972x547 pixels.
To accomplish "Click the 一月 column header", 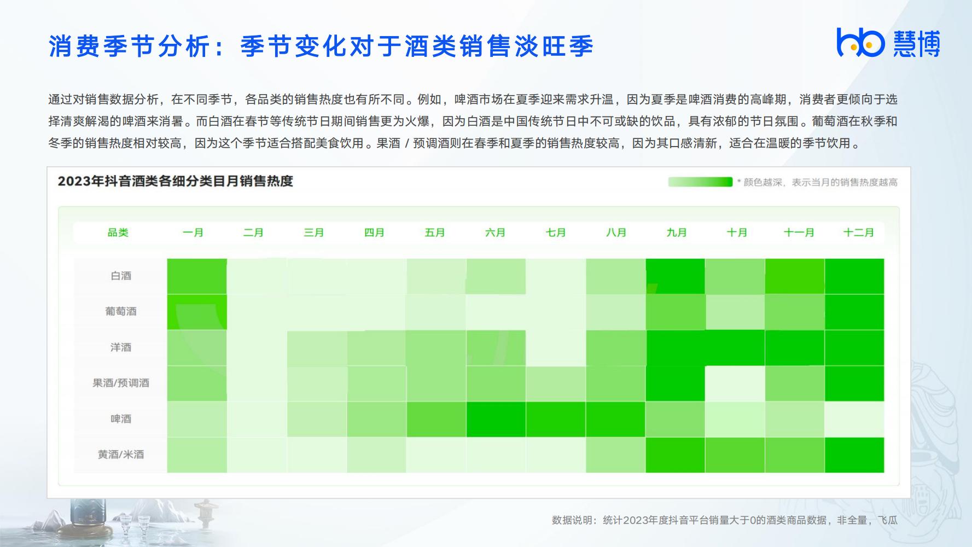I will pyautogui.click(x=193, y=232).
